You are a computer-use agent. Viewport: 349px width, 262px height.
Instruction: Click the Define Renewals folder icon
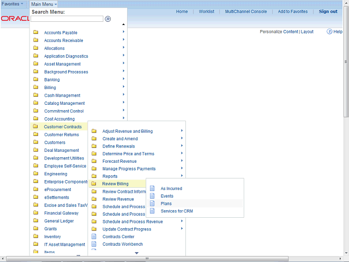[x=94, y=146]
